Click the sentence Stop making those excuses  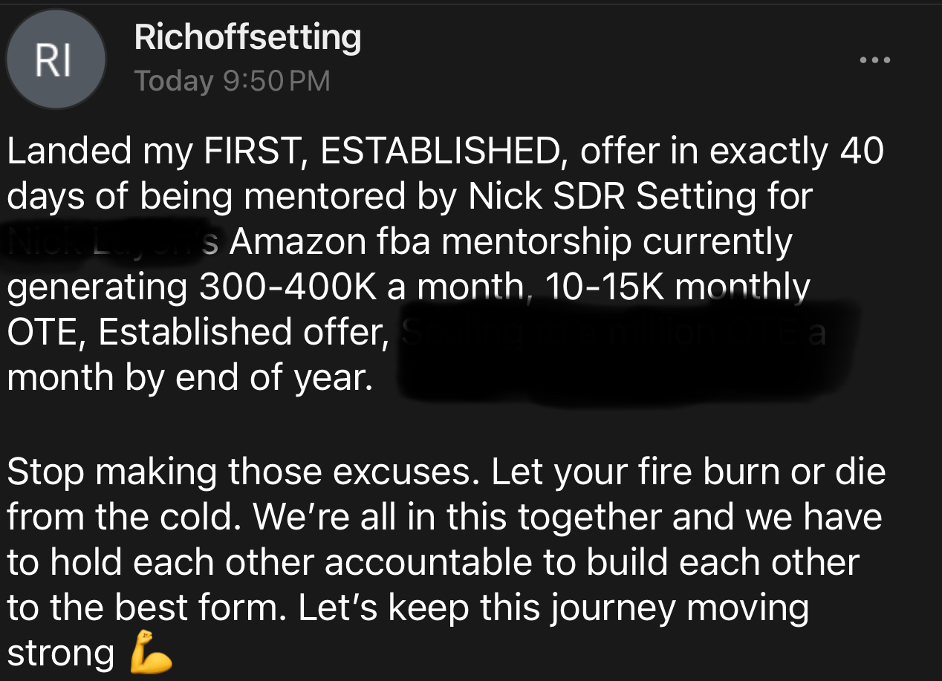241,472
